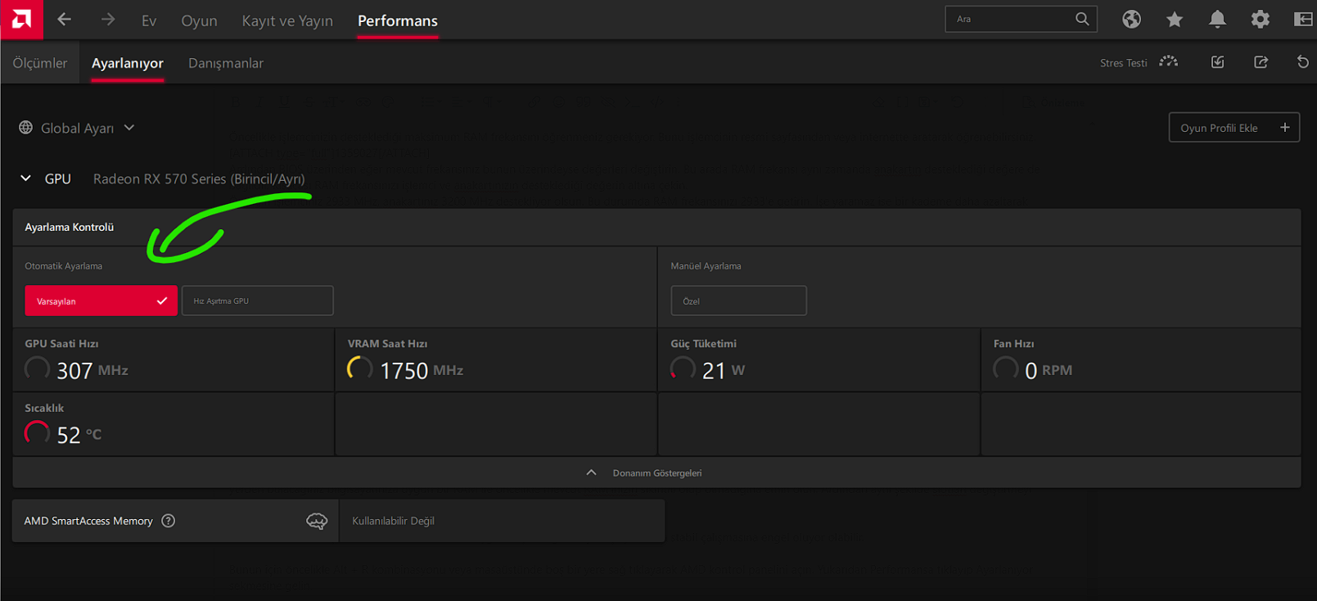Click the export profile share icon
Viewport: 1317px width, 601px height.
click(x=1261, y=62)
